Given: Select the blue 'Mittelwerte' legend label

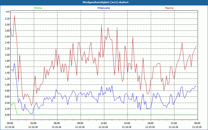Looking at the screenshot, I should (103, 8).
